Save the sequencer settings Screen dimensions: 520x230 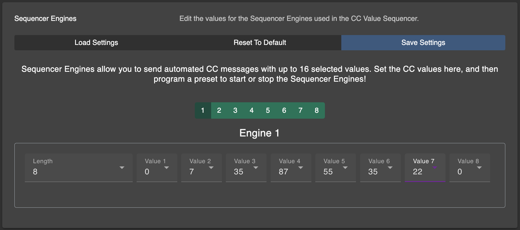click(423, 42)
